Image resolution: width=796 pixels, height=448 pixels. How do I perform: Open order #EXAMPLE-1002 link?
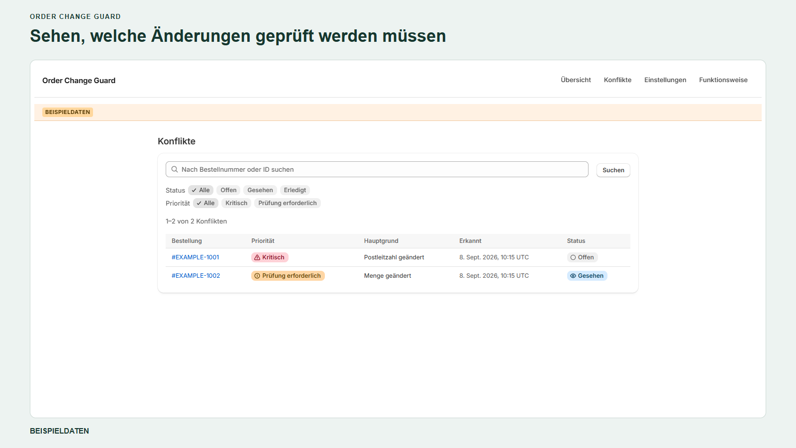(x=196, y=276)
